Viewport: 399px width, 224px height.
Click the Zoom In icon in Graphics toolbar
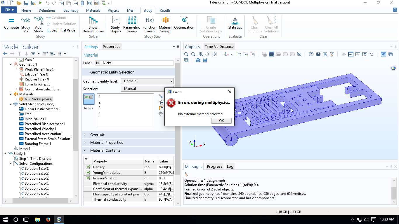tap(186, 54)
